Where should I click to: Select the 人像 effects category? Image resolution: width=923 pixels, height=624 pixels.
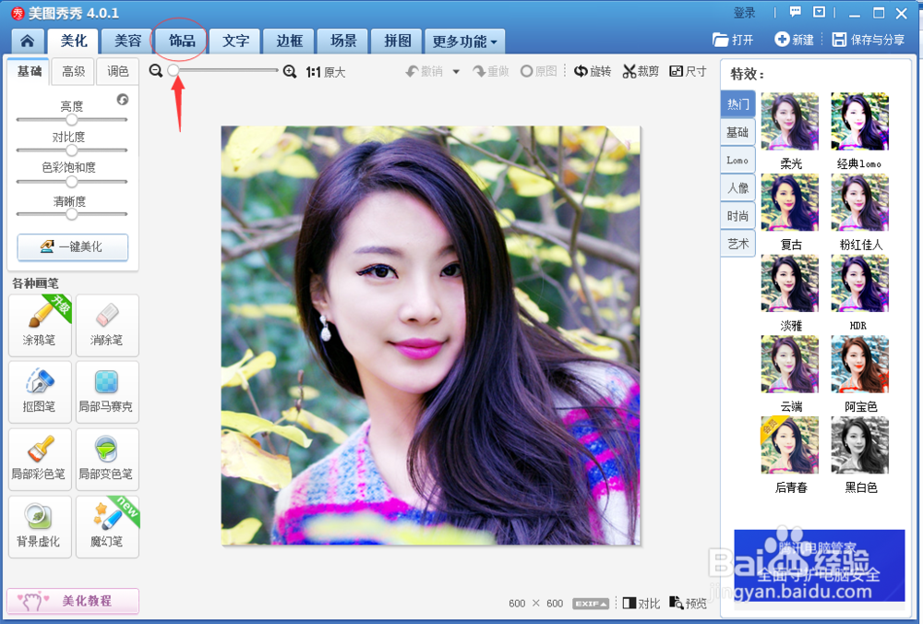pos(737,187)
